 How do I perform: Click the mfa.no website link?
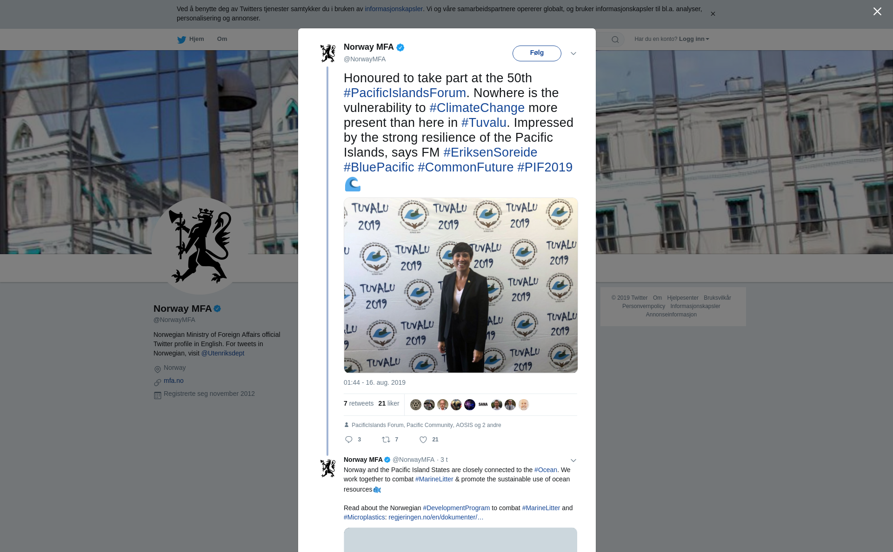click(x=173, y=381)
